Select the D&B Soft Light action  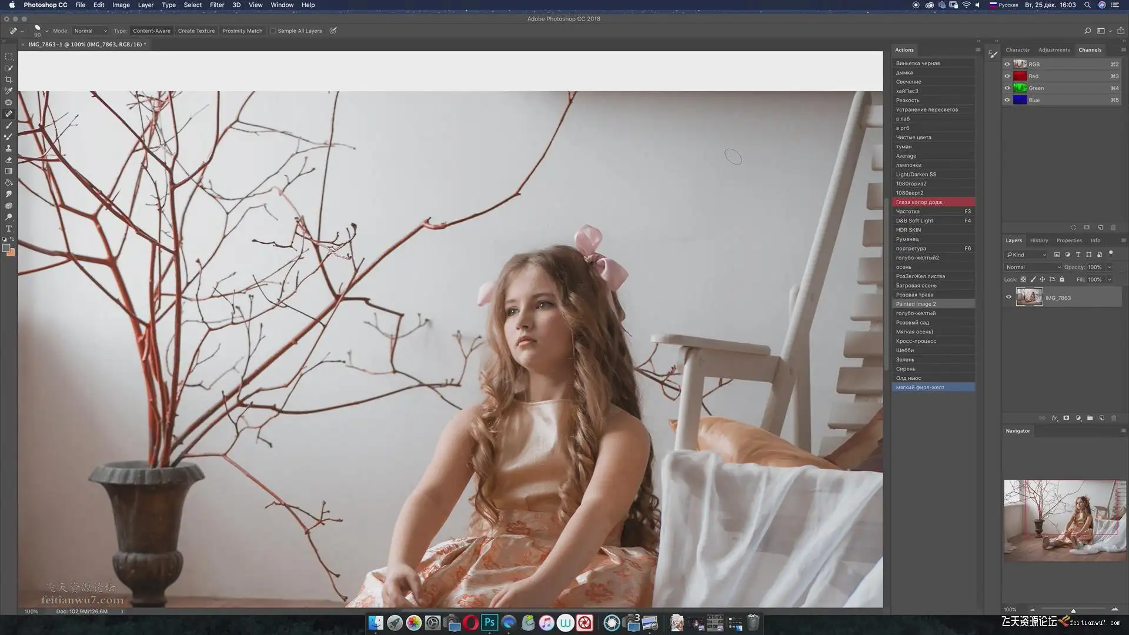(914, 220)
